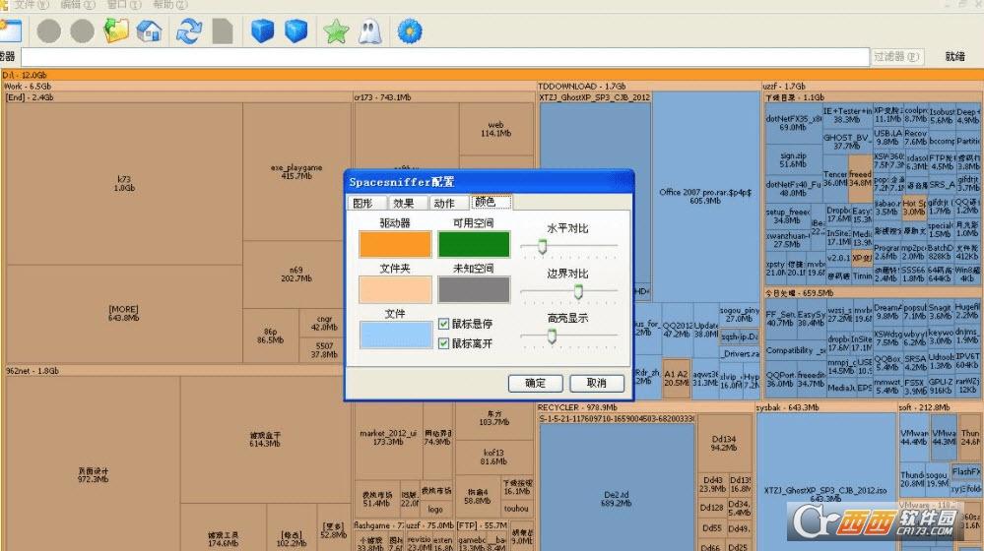This screenshot has width=984, height=551.
Task: Select the k73 1.0Gb folder block
Action: click(124, 184)
